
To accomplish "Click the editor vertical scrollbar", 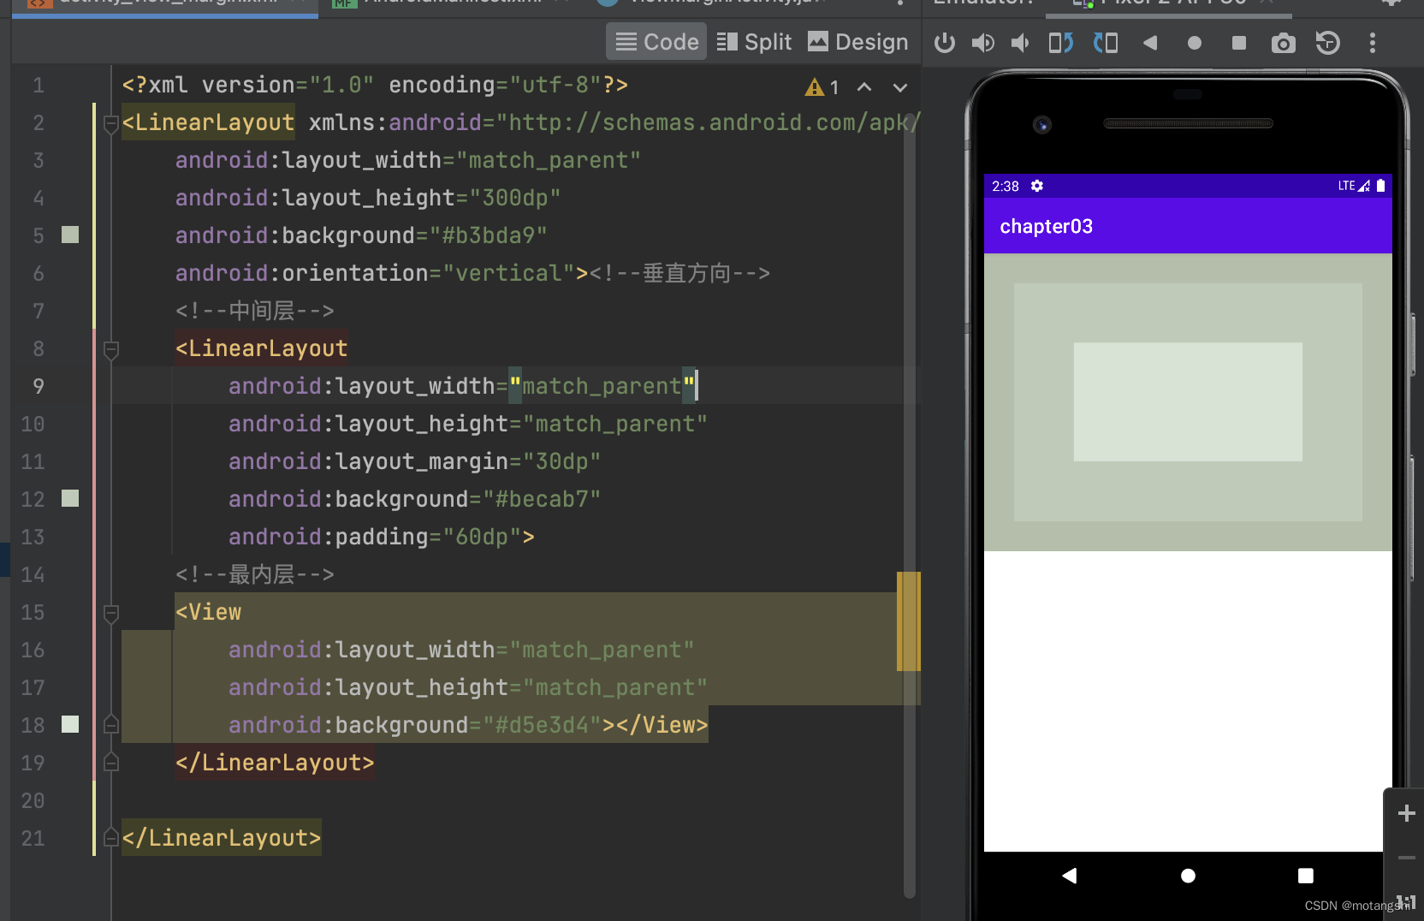I will click(x=909, y=505).
